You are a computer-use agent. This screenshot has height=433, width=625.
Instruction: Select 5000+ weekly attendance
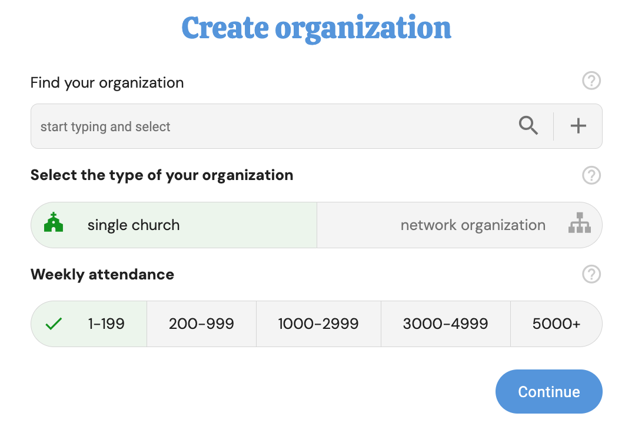coord(556,324)
